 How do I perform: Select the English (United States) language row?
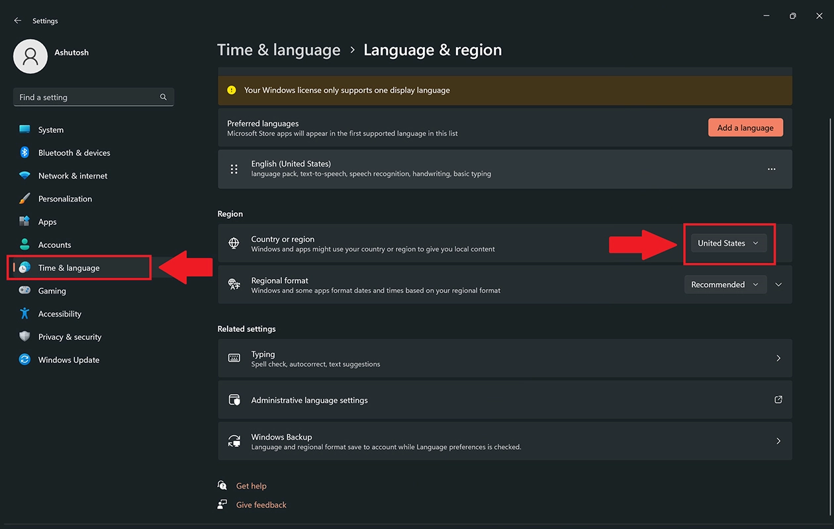[505, 169]
